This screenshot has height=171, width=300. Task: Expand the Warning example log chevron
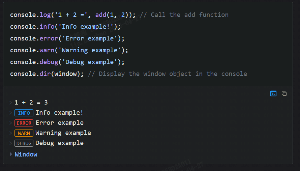(11, 133)
